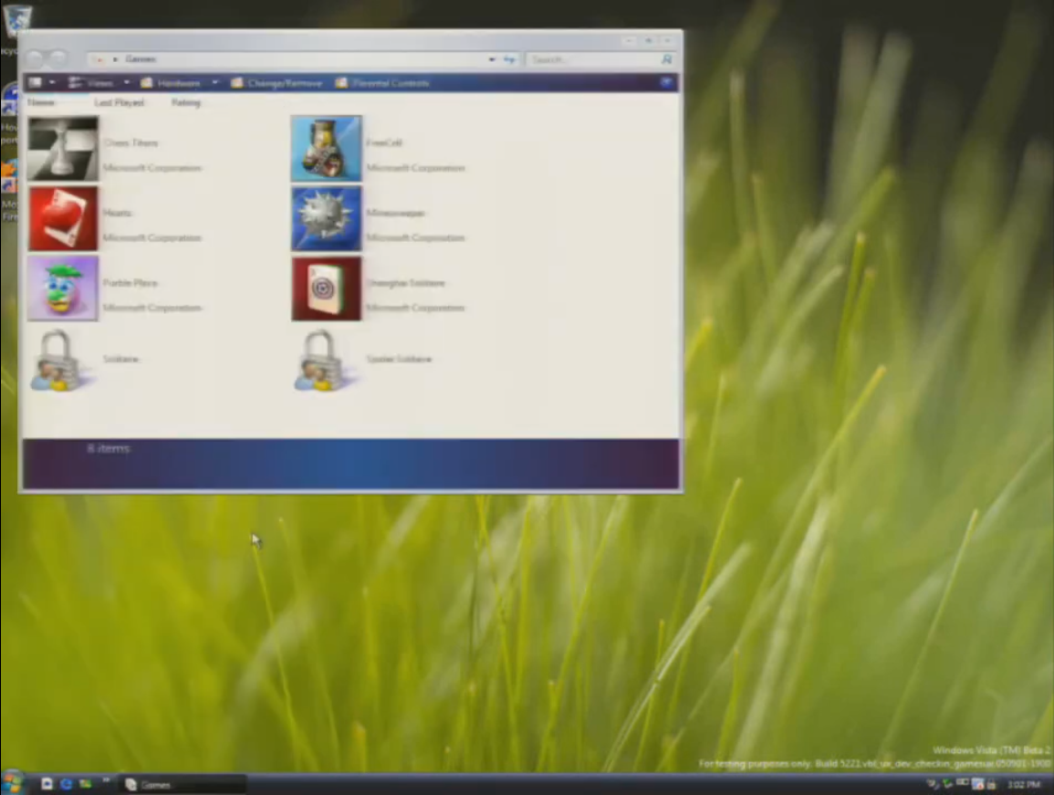The image size is (1054, 795).
Task: Minimize the Games window
Action: (629, 40)
